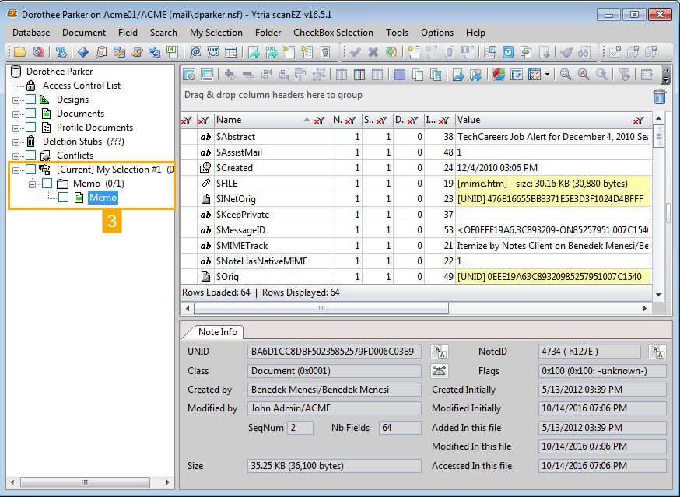Viewport: 680px width, 497px height.
Task: Collapse the [Current] My Selection #1 node
Action: pos(16,170)
